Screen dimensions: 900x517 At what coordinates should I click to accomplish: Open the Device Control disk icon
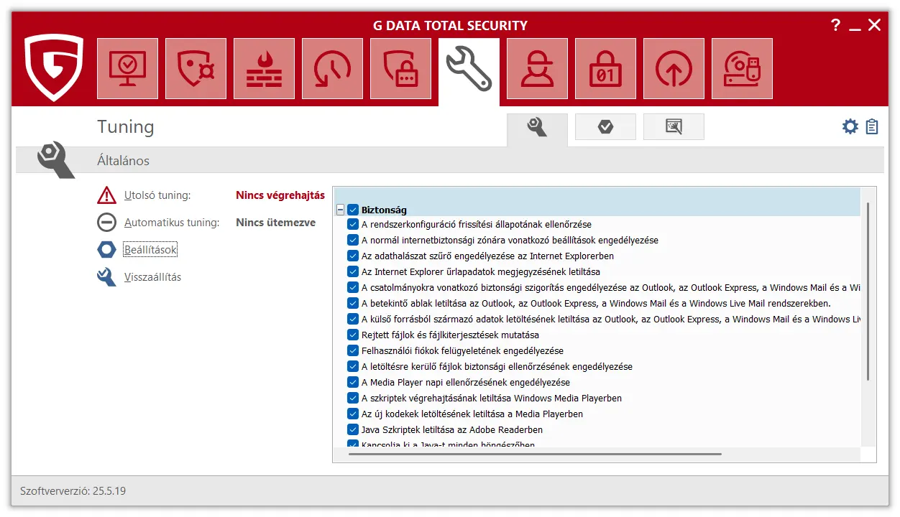click(x=742, y=69)
